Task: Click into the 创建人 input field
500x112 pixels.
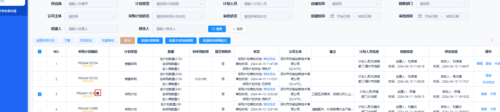Action: [91, 29]
